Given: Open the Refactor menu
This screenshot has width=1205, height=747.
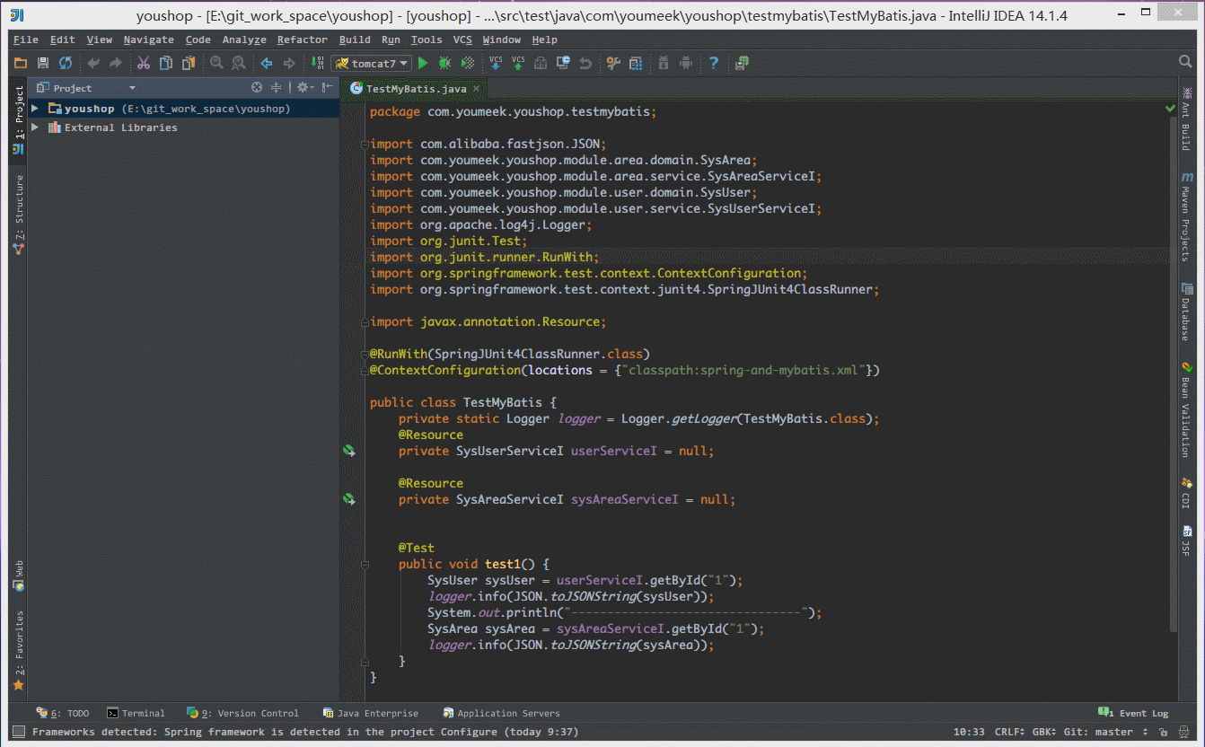Looking at the screenshot, I should [x=302, y=40].
